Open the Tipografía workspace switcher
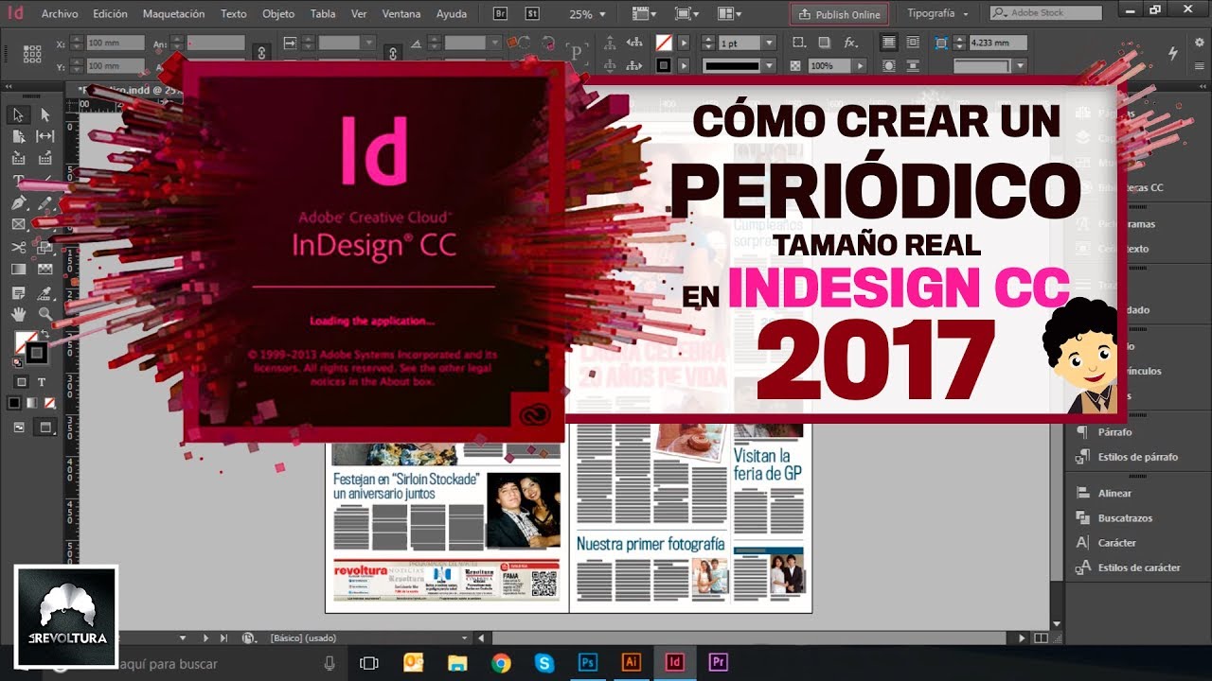 pyautogui.click(x=937, y=14)
